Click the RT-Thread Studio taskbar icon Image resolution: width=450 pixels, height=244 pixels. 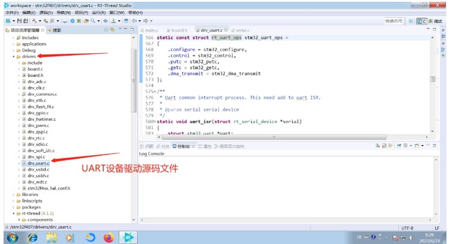point(128,237)
